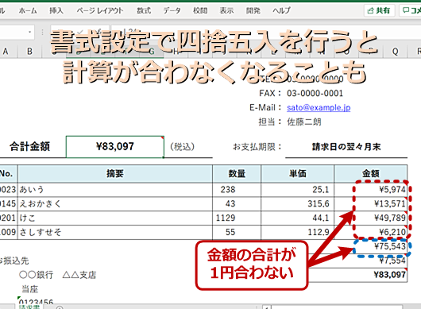Select amount cell ¥6,210
The height and width of the screenshot is (309, 421).
coord(371,232)
